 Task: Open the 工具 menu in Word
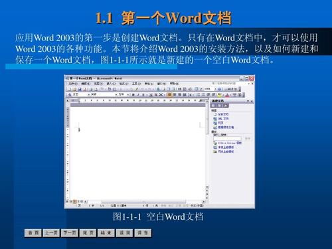(136, 84)
